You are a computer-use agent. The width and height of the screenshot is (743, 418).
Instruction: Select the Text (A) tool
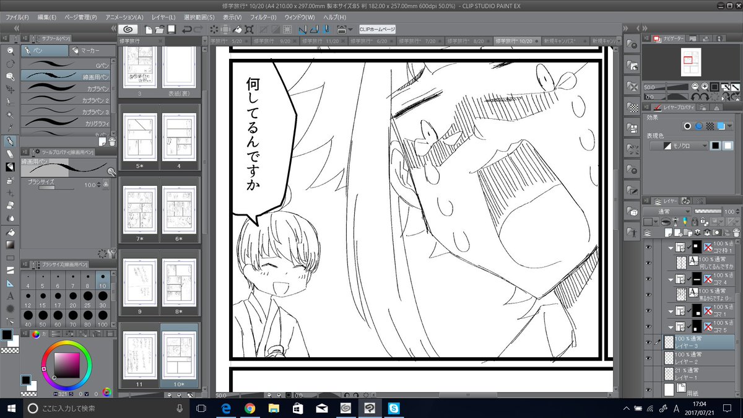pos(10,296)
